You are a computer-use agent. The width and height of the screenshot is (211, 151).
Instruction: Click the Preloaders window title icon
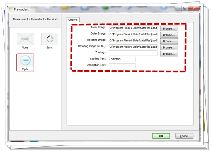coord(11,9)
